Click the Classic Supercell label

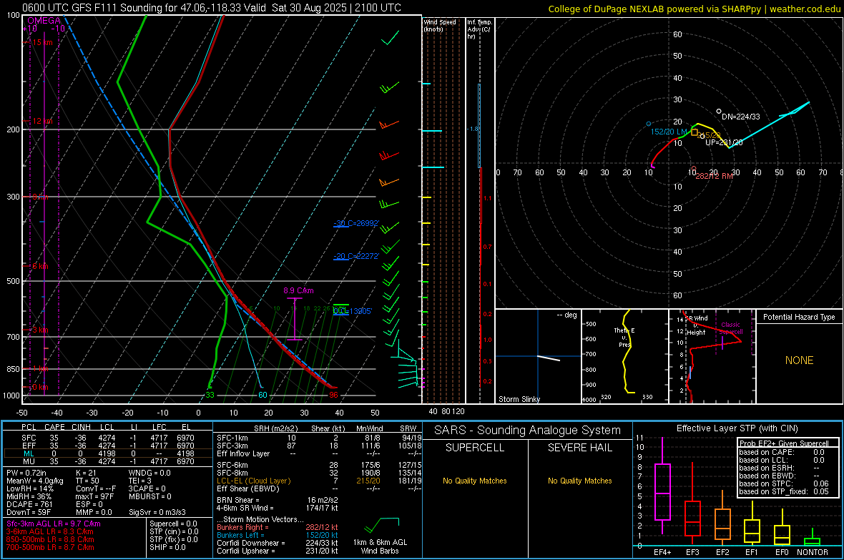tap(730, 328)
